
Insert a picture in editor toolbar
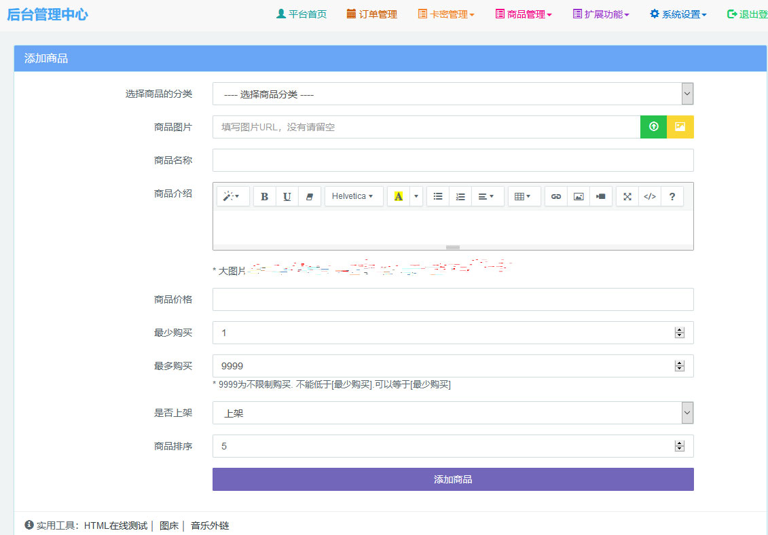[x=579, y=196]
